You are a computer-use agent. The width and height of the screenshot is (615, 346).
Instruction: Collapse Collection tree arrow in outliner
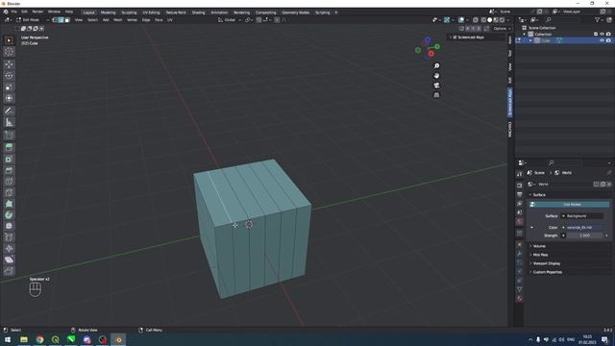pos(525,35)
